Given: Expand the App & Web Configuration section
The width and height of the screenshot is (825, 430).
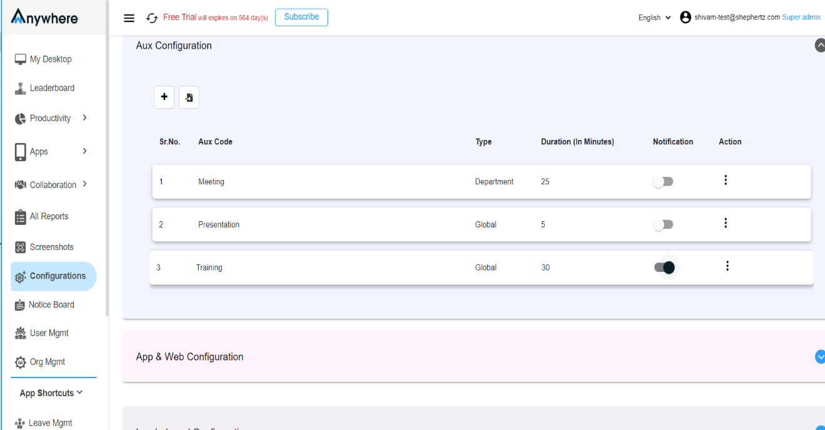Looking at the screenshot, I should tap(820, 356).
